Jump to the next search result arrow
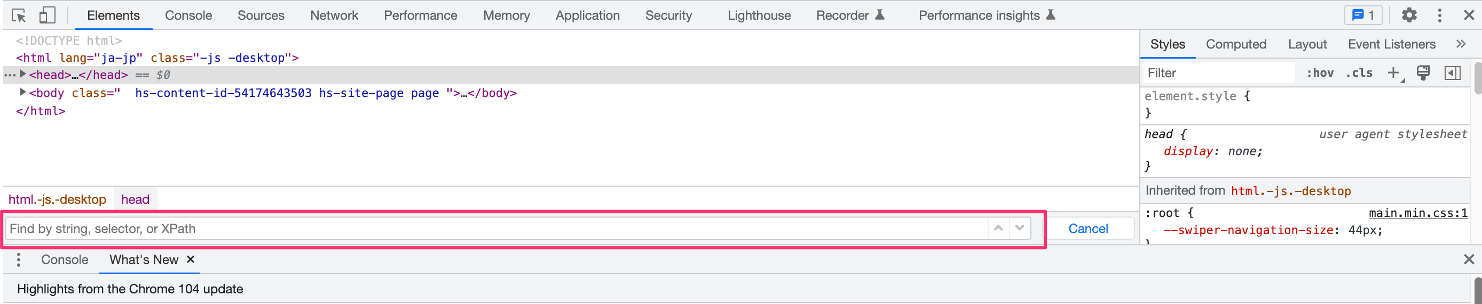1482x304 pixels. point(1020,229)
